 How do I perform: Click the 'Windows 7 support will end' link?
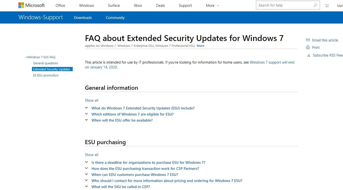tap(272, 62)
